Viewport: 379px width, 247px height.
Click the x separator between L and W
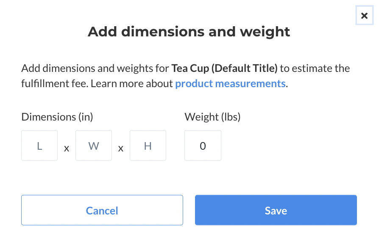point(67,148)
